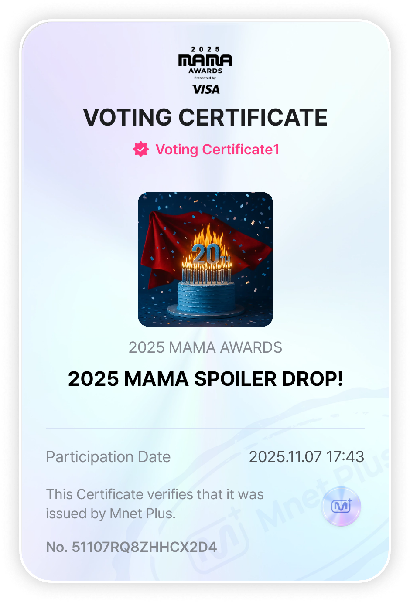Image resolution: width=410 pixels, height=602 pixels.
Task: Click the "Participation Date" label
Action: click(x=108, y=457)
